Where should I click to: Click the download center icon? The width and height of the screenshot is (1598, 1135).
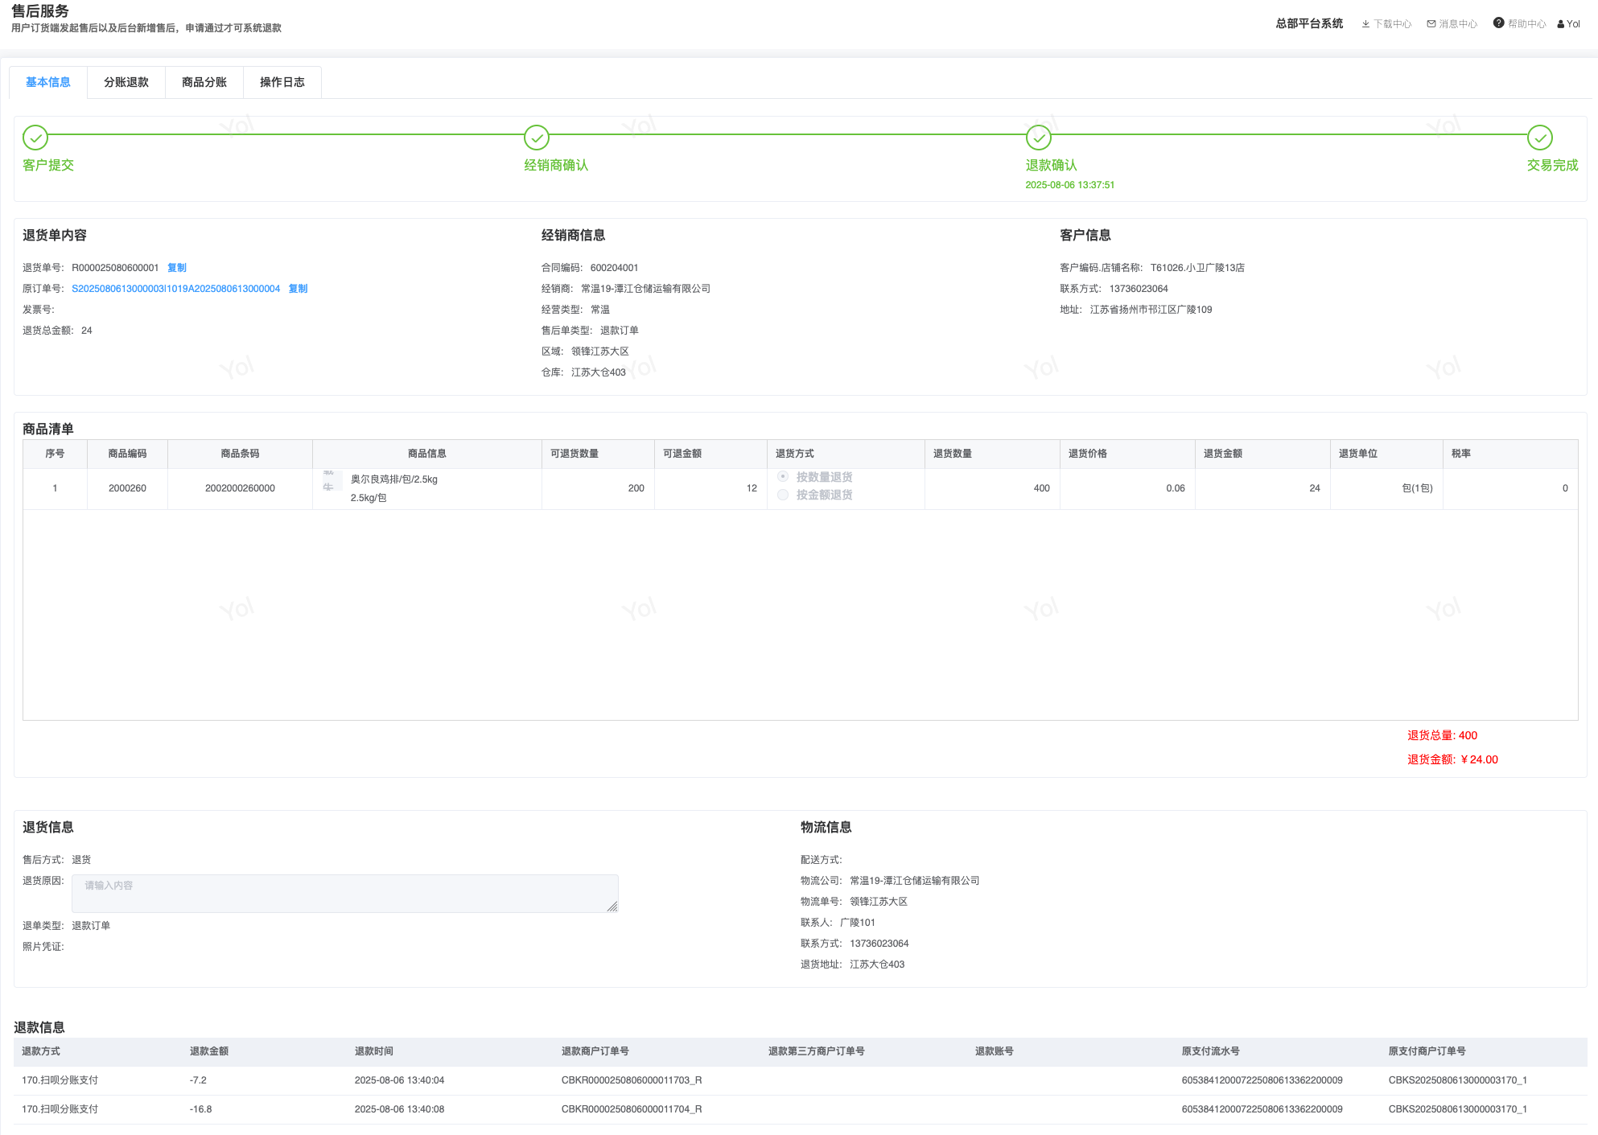[x=1365, y=24]
